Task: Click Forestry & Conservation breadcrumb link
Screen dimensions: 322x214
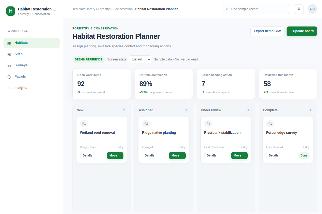Action: point(115,9)
